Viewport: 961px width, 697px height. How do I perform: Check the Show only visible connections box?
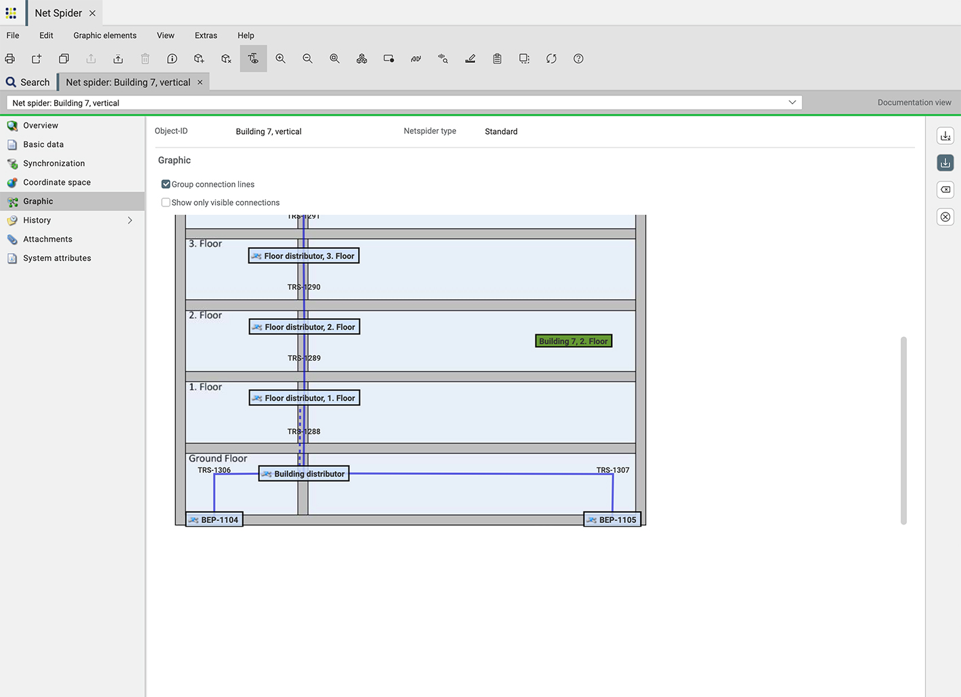coord(166,202)
